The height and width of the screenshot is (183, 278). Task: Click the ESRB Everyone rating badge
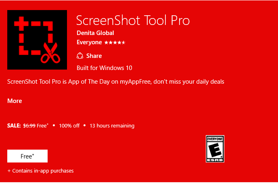(x=215, y=149)
